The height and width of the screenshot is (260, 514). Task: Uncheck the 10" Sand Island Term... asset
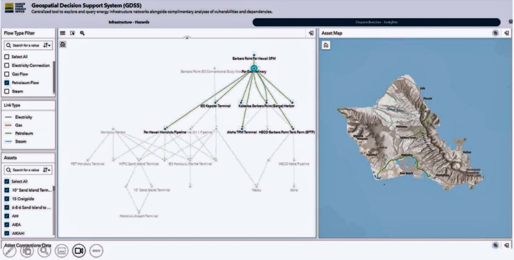point(7,190)
